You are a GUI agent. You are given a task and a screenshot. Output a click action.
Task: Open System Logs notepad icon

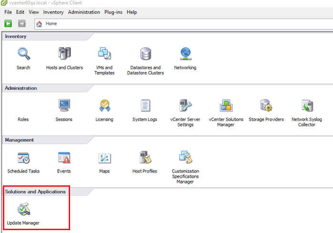[x=145, y=105]
